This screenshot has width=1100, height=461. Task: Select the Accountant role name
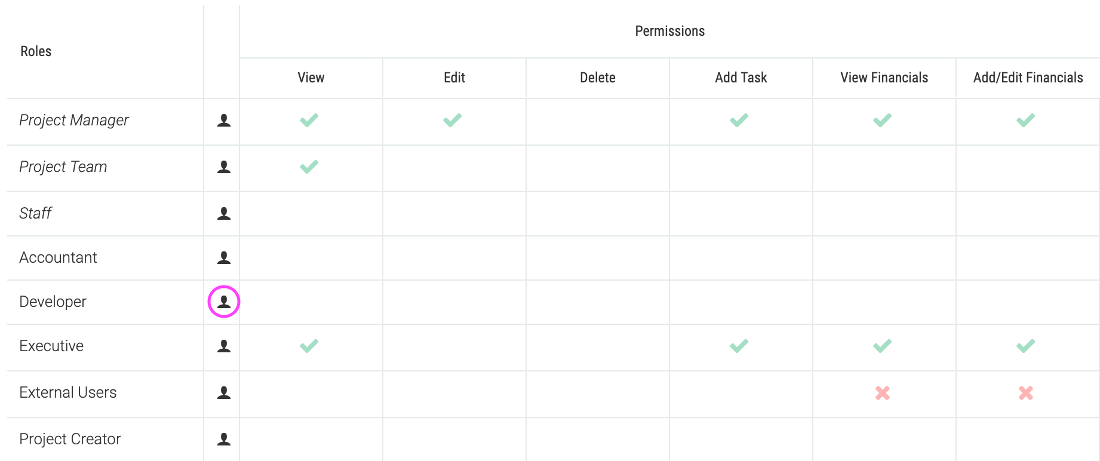tap(58, 257)
